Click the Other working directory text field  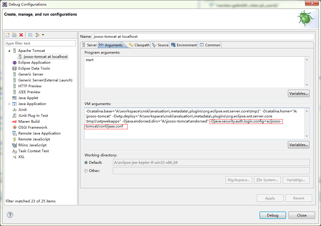click(211, 171)
